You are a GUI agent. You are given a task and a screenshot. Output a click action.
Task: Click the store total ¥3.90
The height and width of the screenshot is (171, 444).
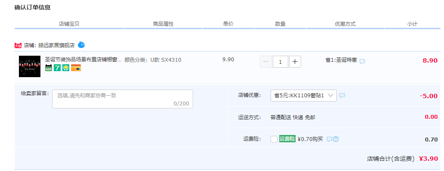[x=429, y=159]
